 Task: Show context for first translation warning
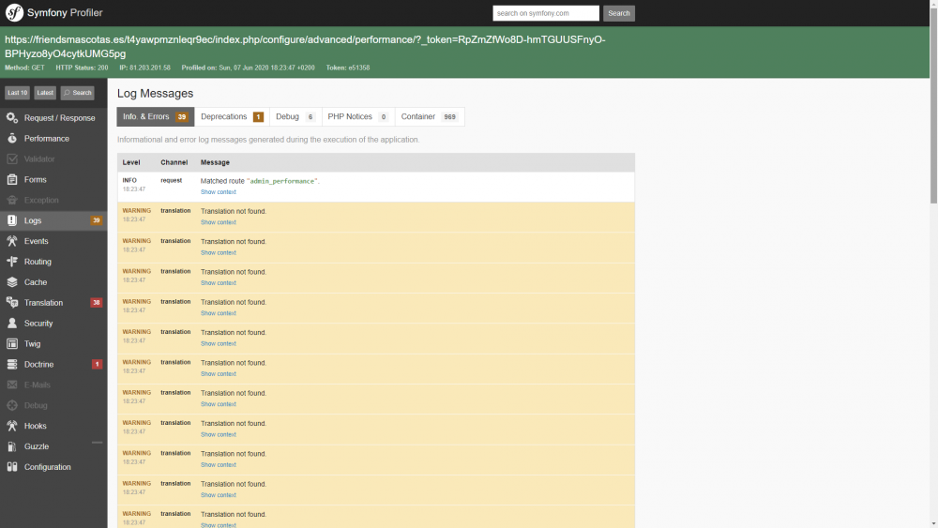pos(219,222)
